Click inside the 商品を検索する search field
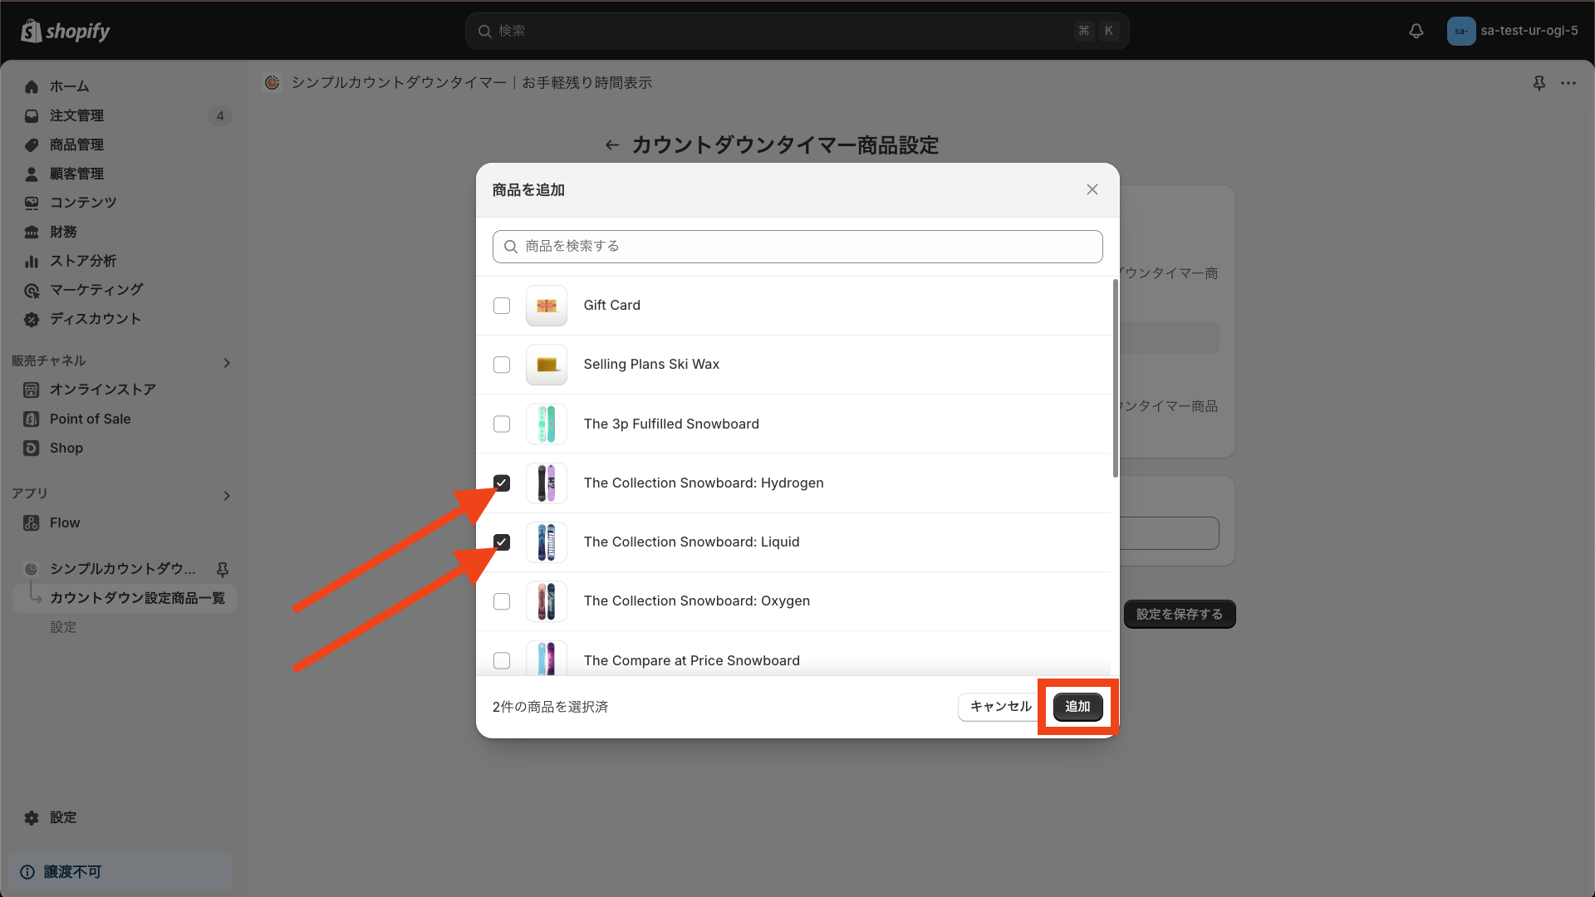The image size is (1595, 897). tap(796, 246)
